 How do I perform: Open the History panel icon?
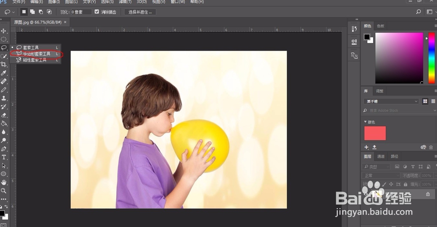[x=354, y=29]
